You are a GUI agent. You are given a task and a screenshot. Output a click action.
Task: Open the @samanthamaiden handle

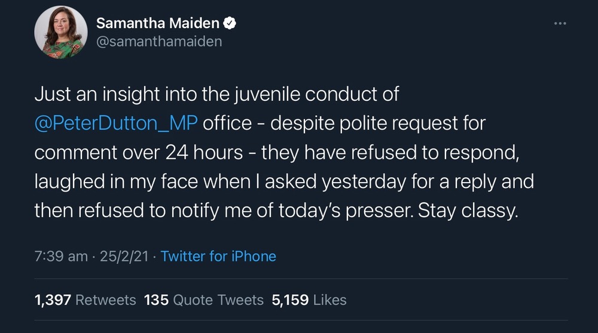tap(158, 42)
